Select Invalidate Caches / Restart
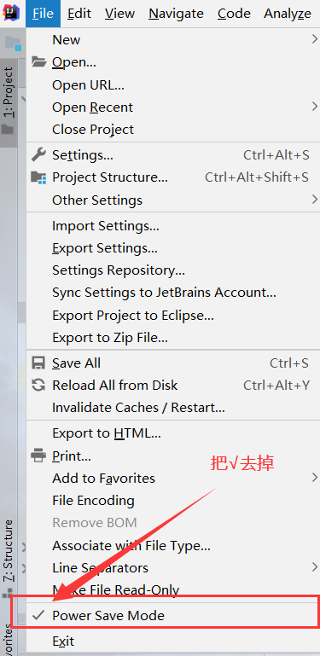This screenshot has width=320, height=656. pos(138,407)
